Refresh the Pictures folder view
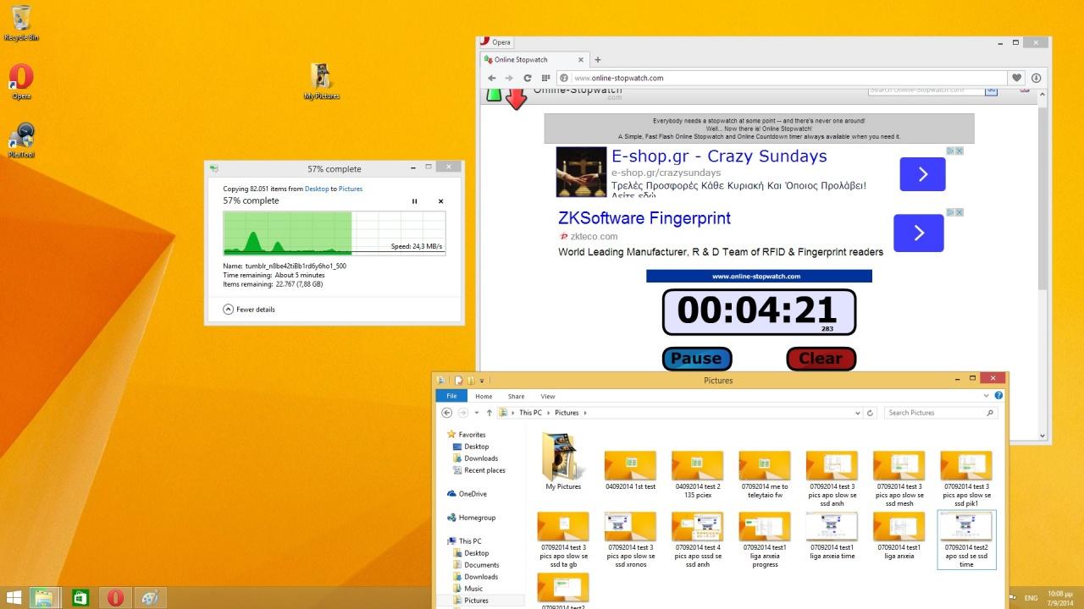The height and width of the screenshot is (609, 1084). (871, 413)
